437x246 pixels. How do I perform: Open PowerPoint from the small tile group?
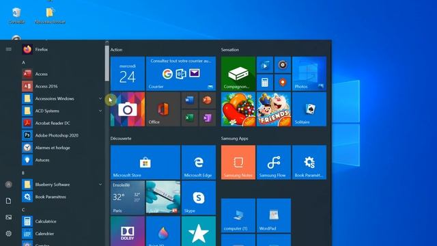(208, 100)
